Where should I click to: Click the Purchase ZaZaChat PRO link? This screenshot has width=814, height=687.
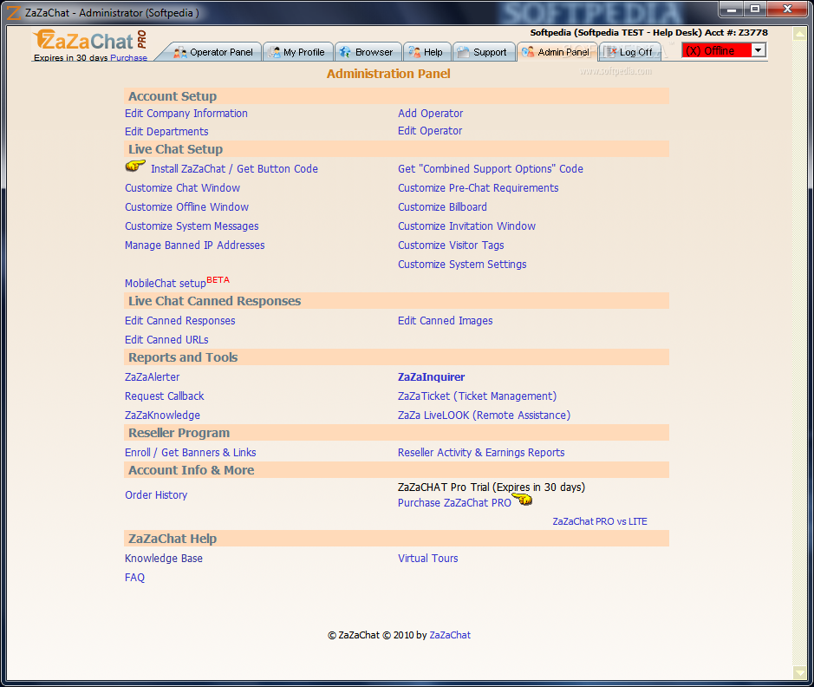click(x=454, y=502)
